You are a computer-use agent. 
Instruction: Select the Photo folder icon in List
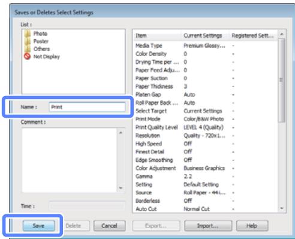click(28, 34)
